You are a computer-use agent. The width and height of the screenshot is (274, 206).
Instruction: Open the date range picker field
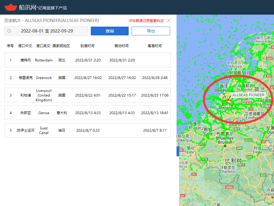click(47, 31)
